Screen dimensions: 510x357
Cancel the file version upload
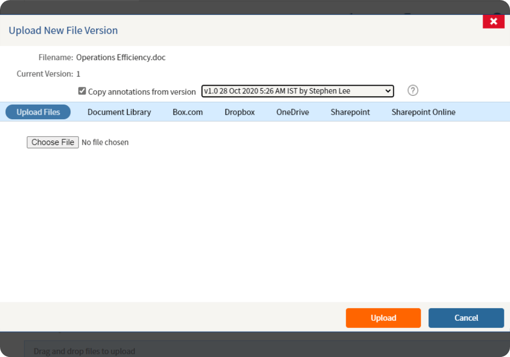[x=466, y=318]
